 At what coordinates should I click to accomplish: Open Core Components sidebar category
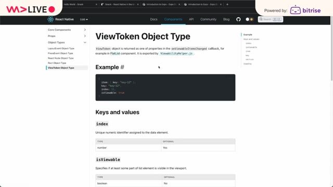click(x=59, y=30)
